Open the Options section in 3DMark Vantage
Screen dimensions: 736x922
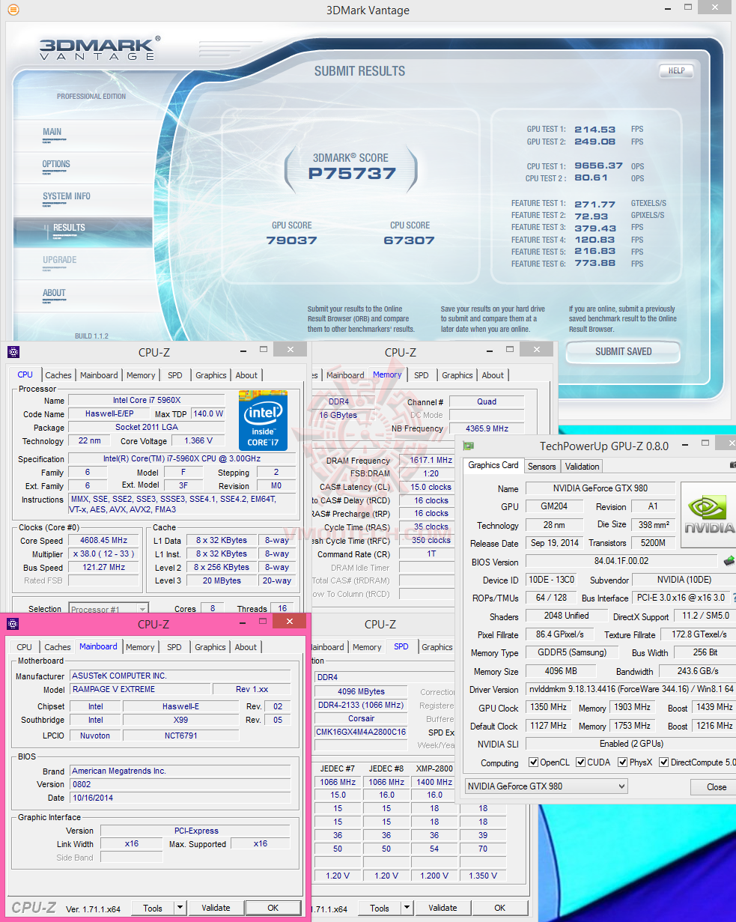56,164
